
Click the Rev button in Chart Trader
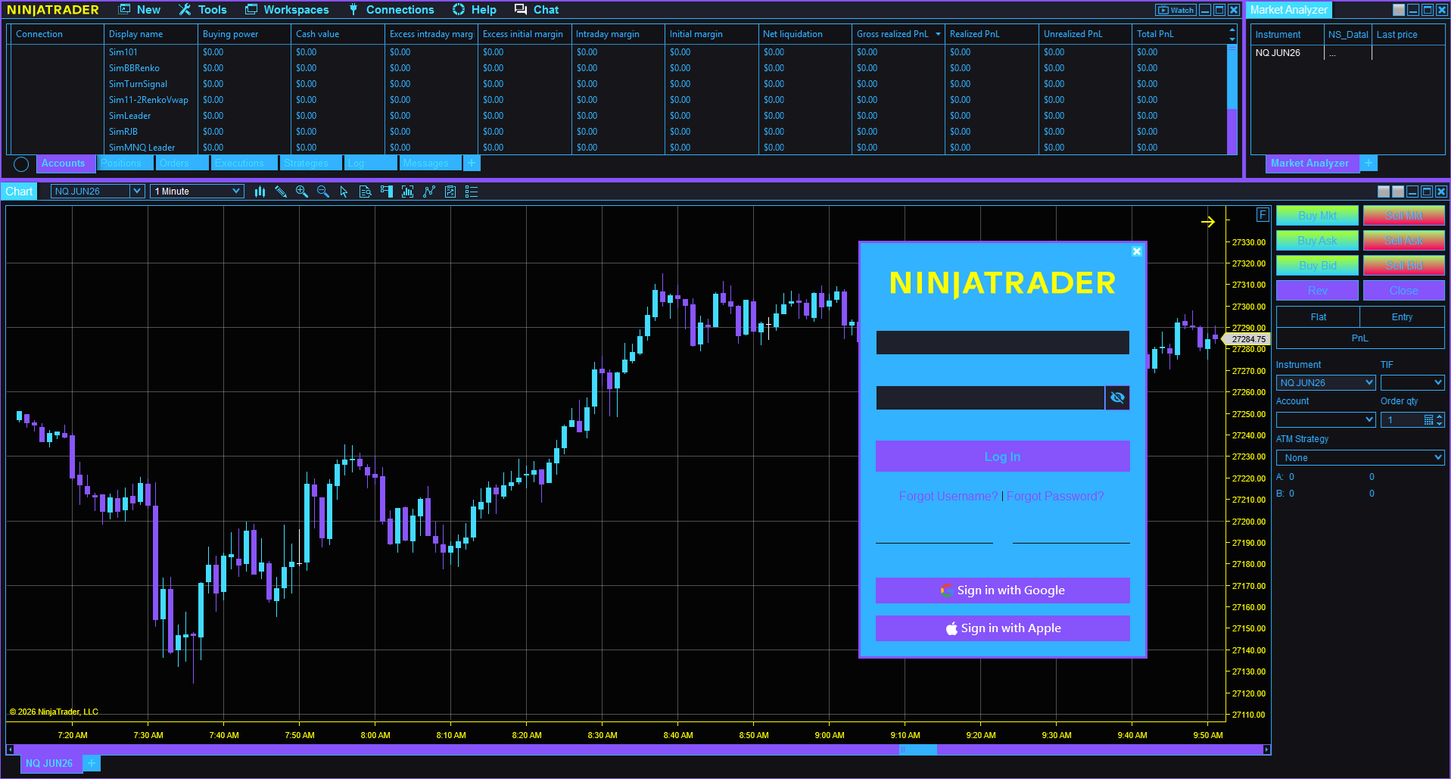tap(1318, 291)
